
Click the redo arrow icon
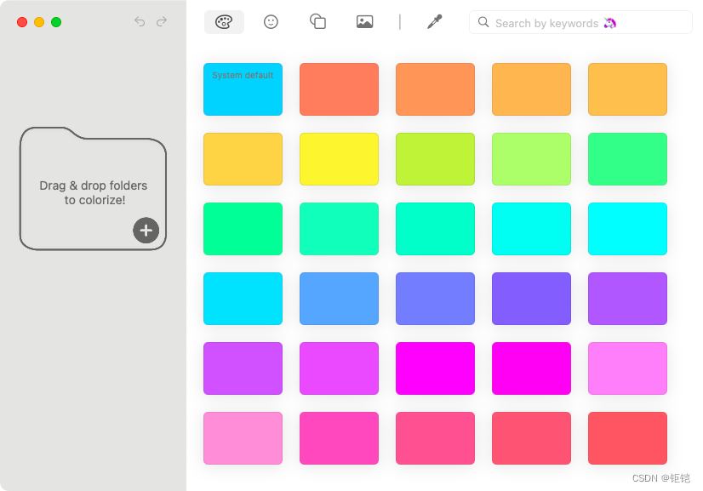[162, 22]
